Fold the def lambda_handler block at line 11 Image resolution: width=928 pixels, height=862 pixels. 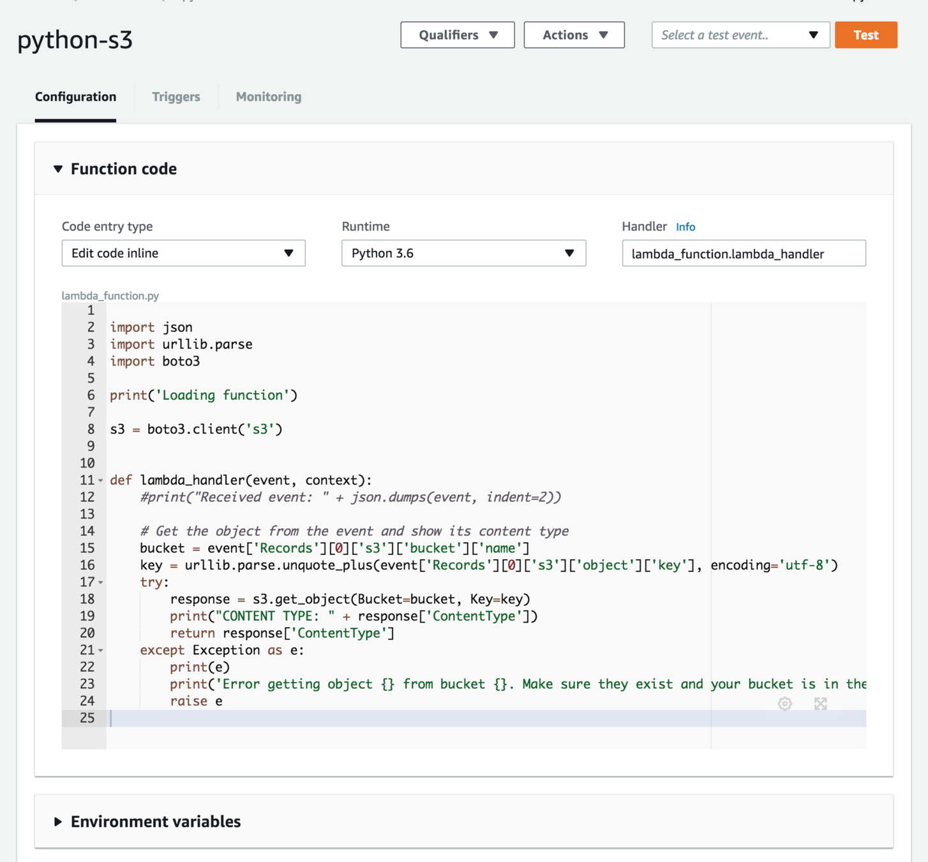click(x=101, y=480)
